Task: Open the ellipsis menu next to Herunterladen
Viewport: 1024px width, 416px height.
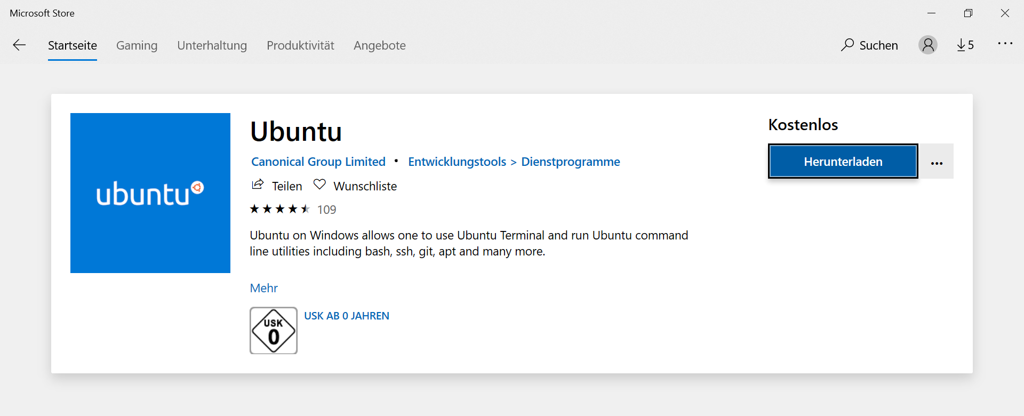Action: [x=937, y=162]
